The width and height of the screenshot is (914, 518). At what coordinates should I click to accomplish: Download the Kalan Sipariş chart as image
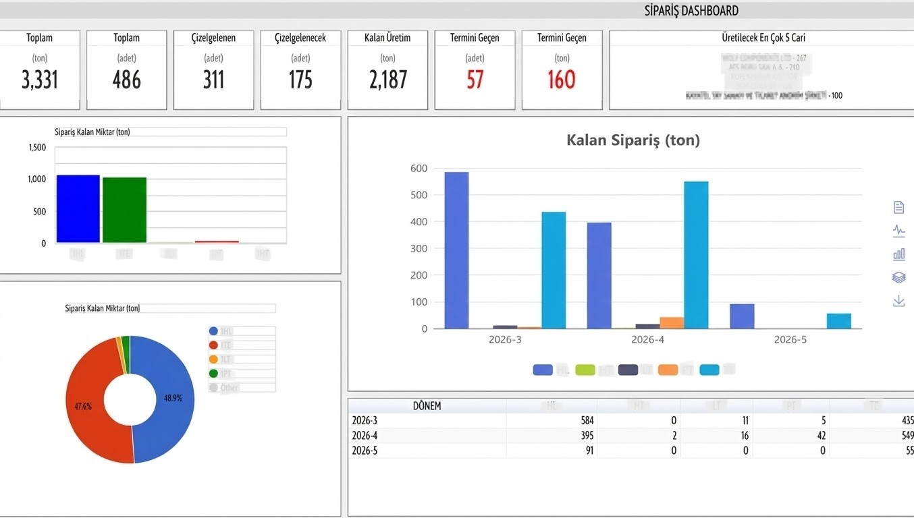[x=898, y=301]
